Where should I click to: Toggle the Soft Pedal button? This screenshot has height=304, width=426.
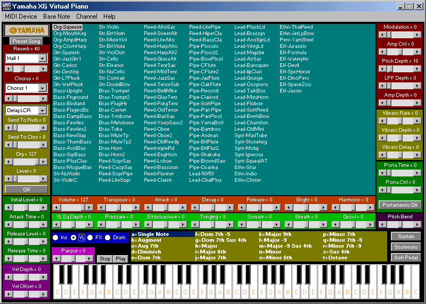406,258
